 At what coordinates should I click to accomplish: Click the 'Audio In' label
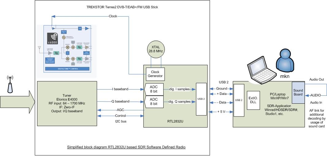pos(316,102)
